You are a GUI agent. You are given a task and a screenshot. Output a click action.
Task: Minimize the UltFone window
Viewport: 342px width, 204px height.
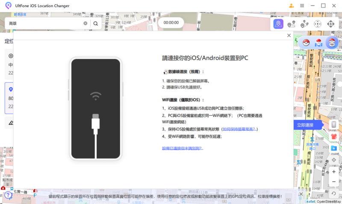tap(313, 6)
